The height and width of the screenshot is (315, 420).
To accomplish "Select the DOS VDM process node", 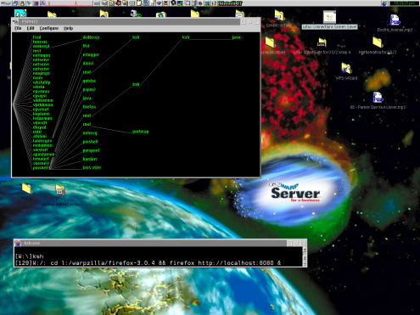I will (92, 167).
